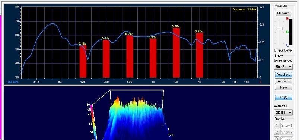Click the Show 1 overlay button
The width and height of the screenshot is (299, 140).
tap(287, 126)
